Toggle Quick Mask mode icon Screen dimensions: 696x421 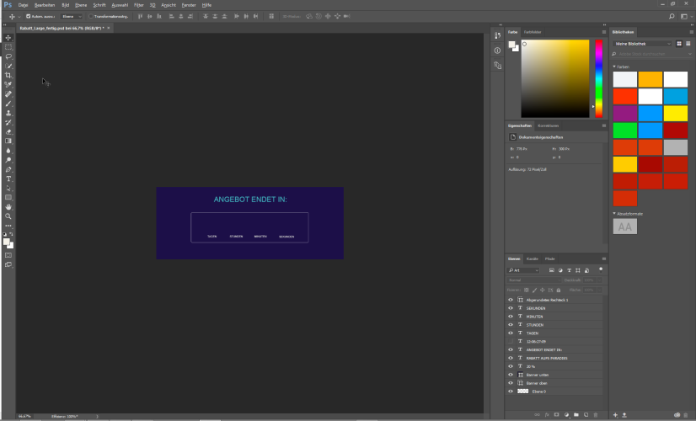click(x=8, y=255)
